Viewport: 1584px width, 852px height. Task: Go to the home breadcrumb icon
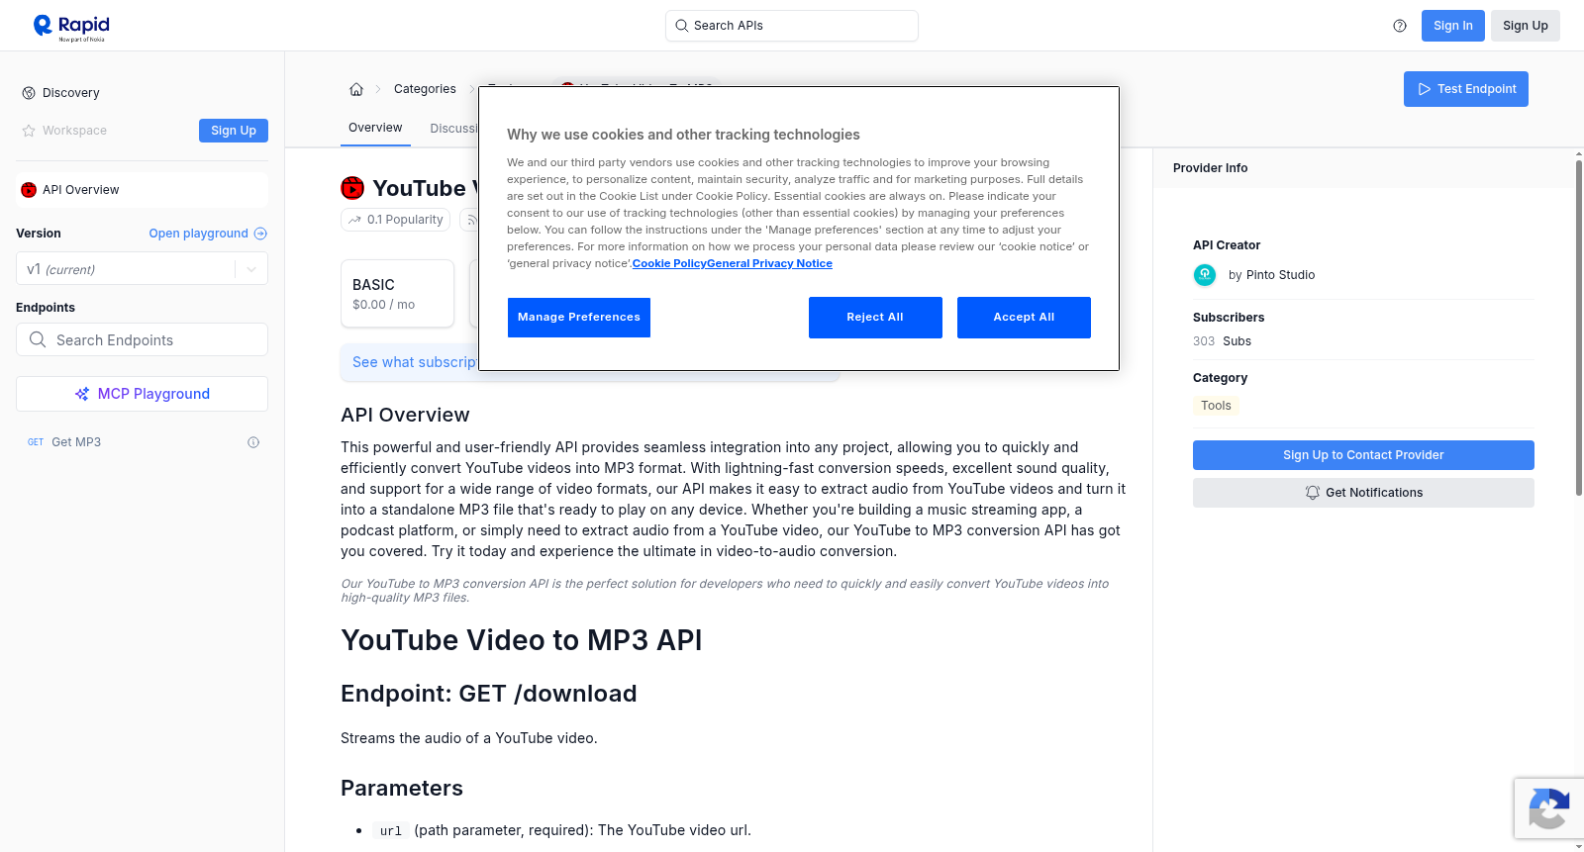(x=356, y=89)
